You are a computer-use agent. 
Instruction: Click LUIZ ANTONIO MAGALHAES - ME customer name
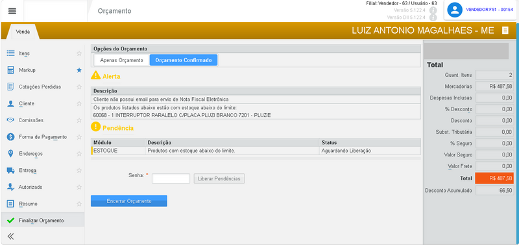coord(423,30)
